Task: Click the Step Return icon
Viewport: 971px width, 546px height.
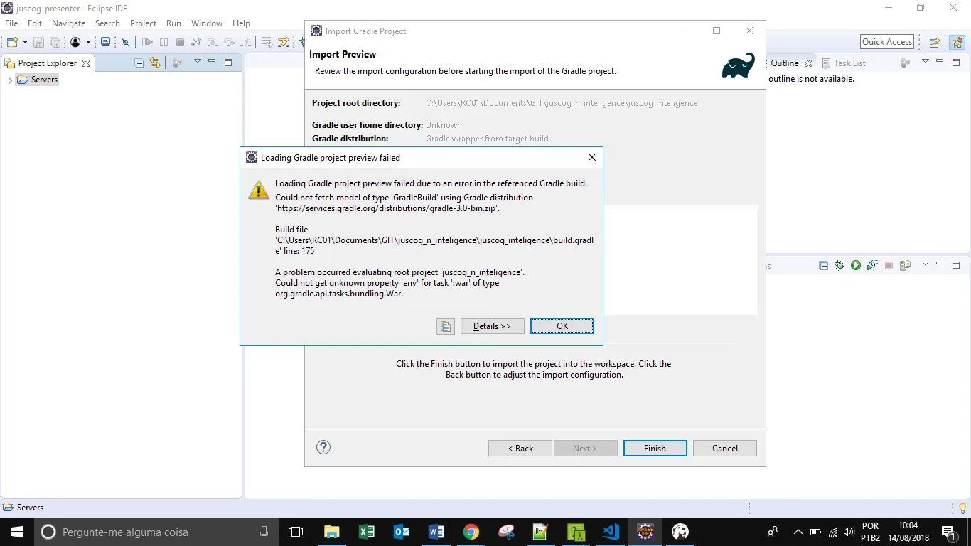Action: (246, 43)
